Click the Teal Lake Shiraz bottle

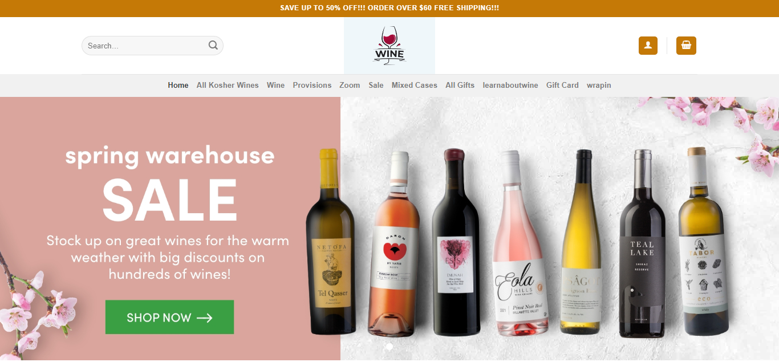tap(643, 241)
